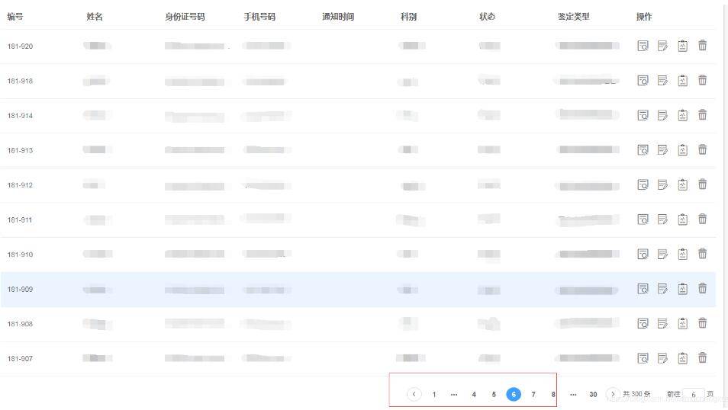Click the 鉴定类型 column header
Image resolution: width=728 pixels, height=410 pixels.
pos(573,17)
